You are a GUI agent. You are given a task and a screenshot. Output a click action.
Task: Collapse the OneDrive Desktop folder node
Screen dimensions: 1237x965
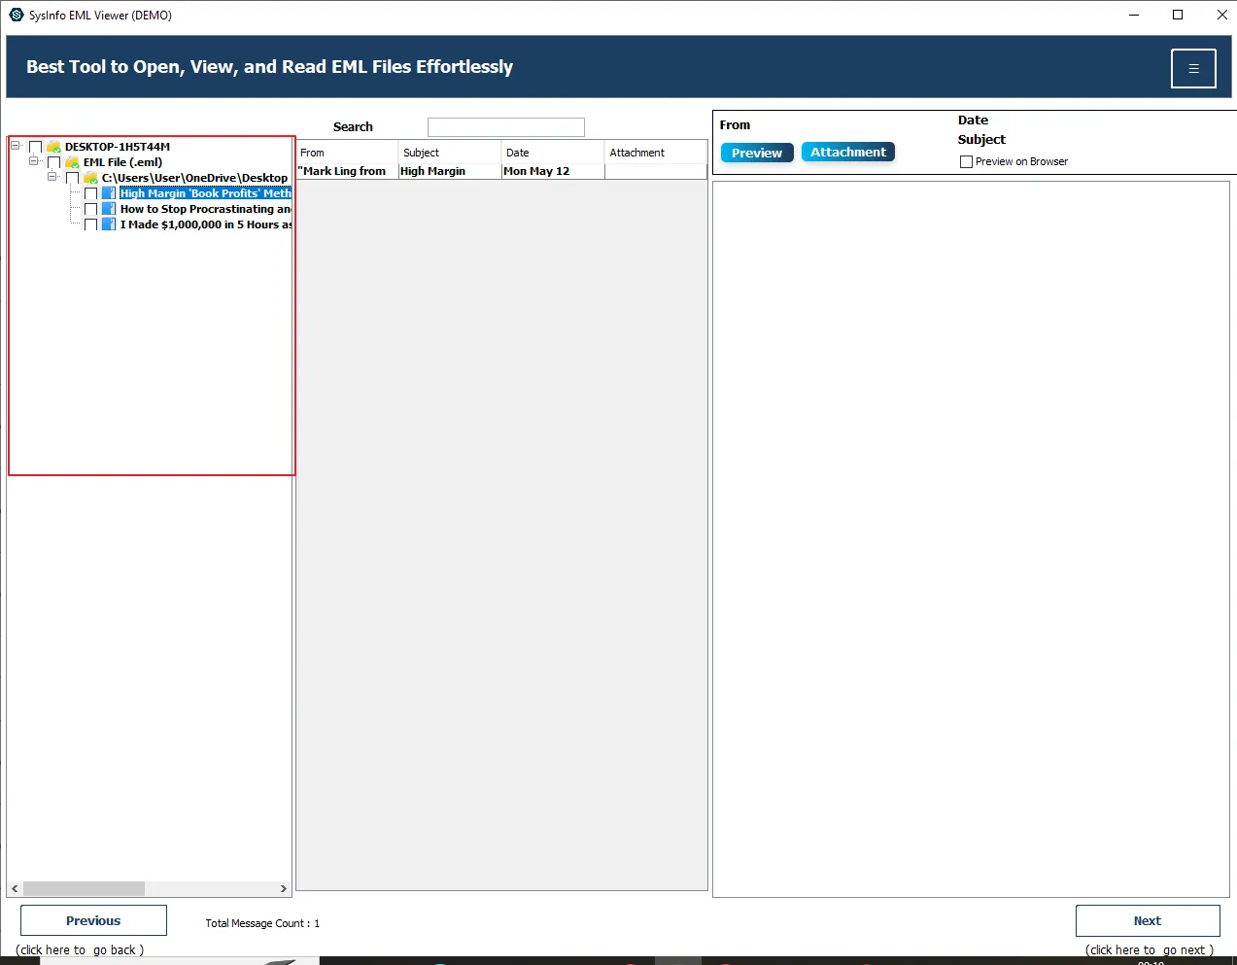pos(52,177)
